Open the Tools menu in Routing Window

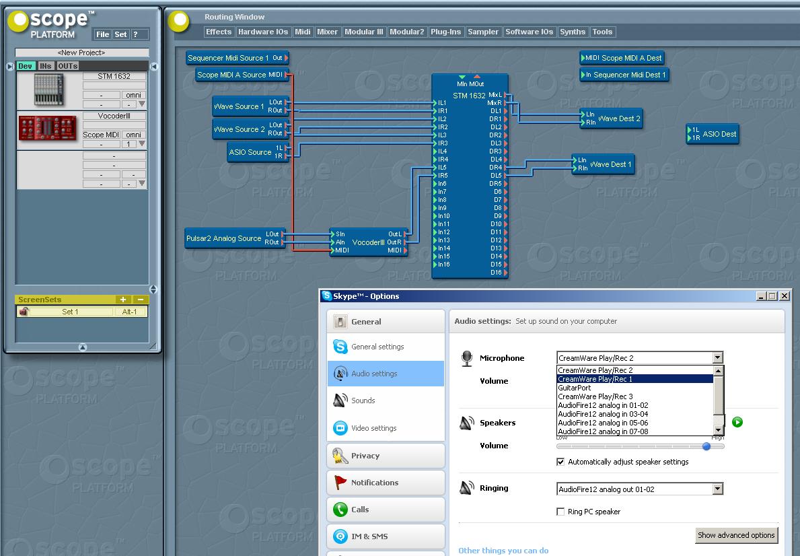click(602, 32)
